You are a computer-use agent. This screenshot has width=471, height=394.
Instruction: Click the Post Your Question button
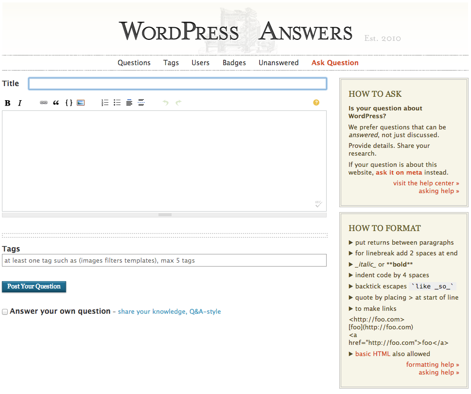pyautogui.click(x=34, y=287)
